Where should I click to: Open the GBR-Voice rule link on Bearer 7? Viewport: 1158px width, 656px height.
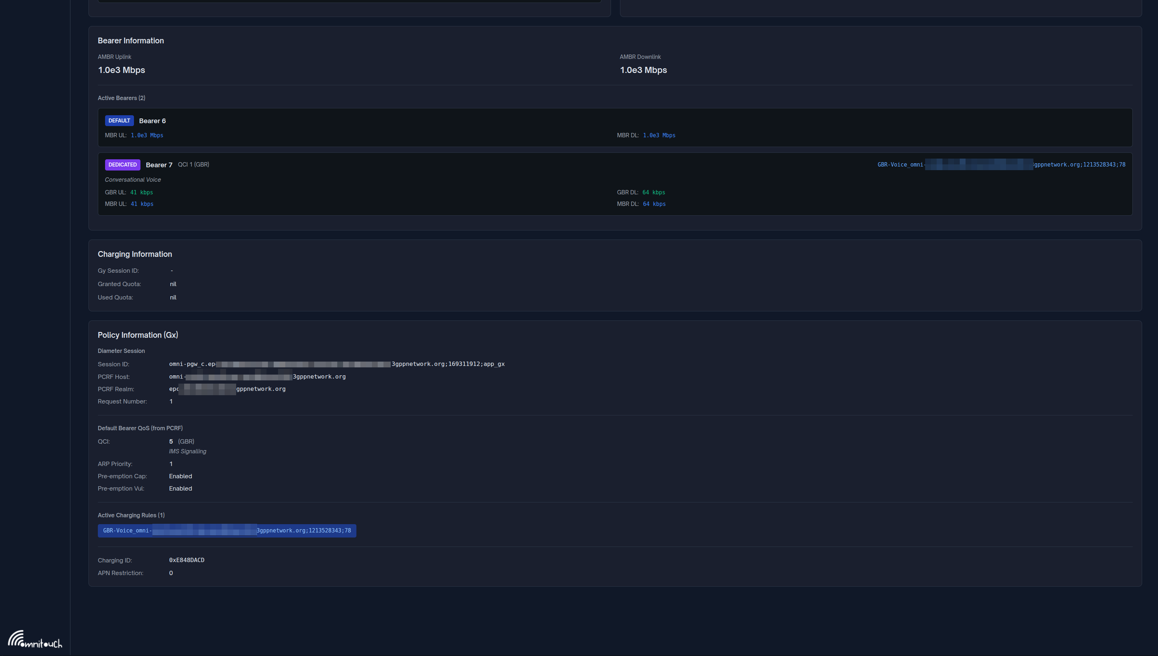tap(1001, 165)
